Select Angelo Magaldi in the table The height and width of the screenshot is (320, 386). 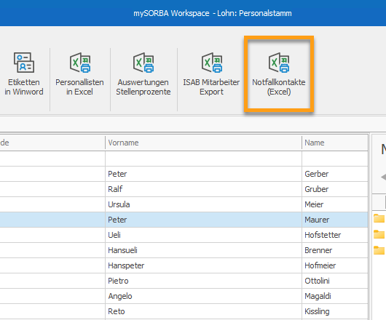tap(184, 296)
